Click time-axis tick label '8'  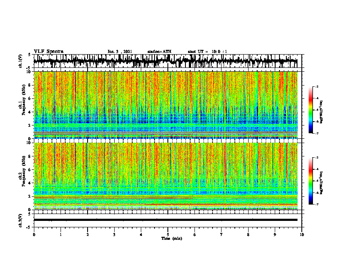[x=248, y=235]
